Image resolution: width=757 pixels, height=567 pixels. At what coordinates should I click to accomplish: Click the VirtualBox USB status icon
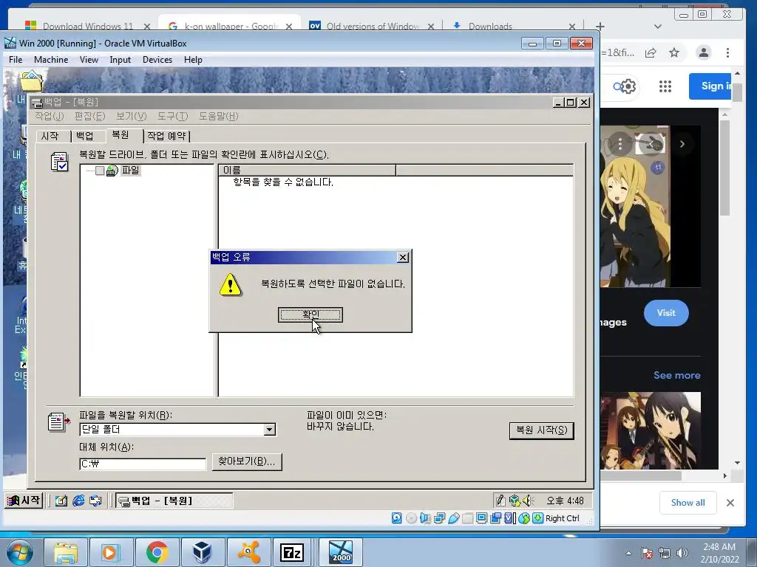coord(454,518)
